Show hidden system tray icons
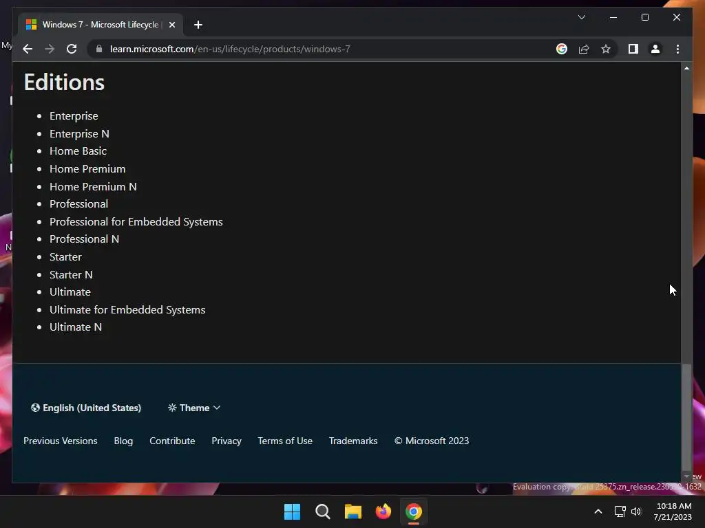The image size is (705, 528). tap(598, 511)
